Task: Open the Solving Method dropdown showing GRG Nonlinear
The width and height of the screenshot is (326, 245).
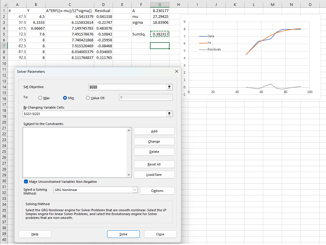Action: [x=135, y=190]
